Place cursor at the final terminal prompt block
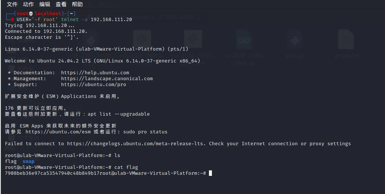Image resolution: width=385 pixels, height=194 pixels. click(210, 173)
